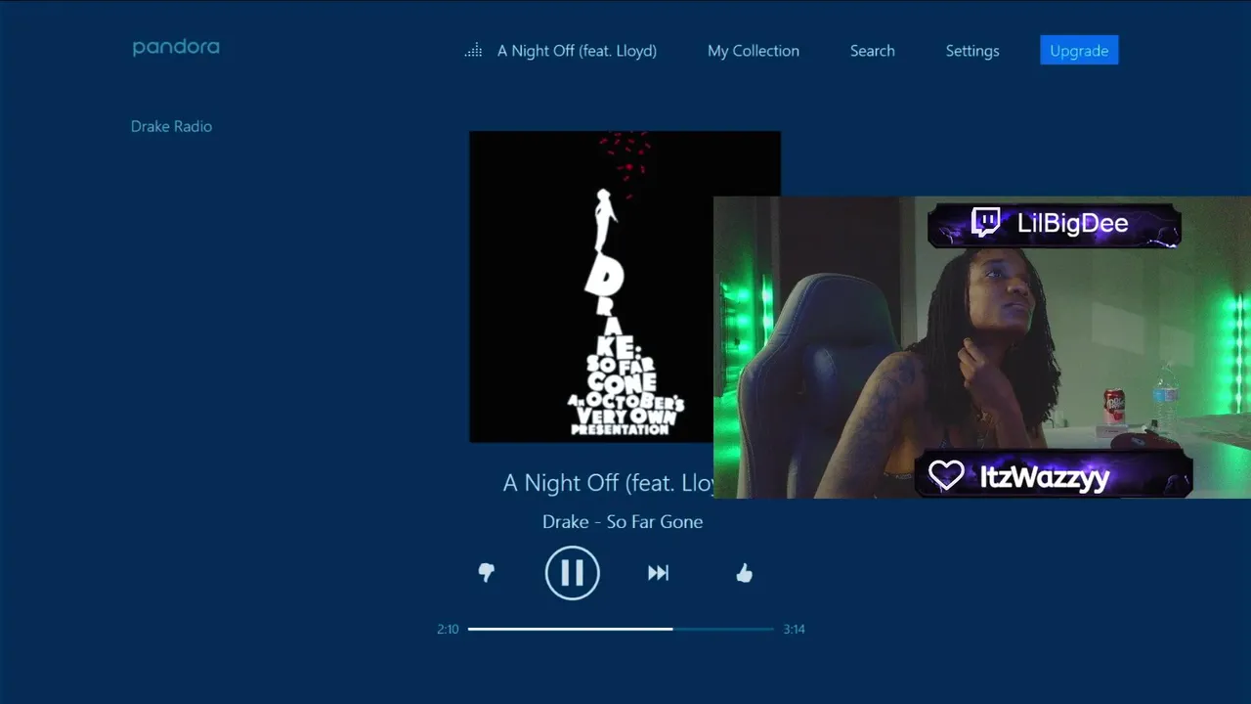Open the Search page

(x=872, y=51)
